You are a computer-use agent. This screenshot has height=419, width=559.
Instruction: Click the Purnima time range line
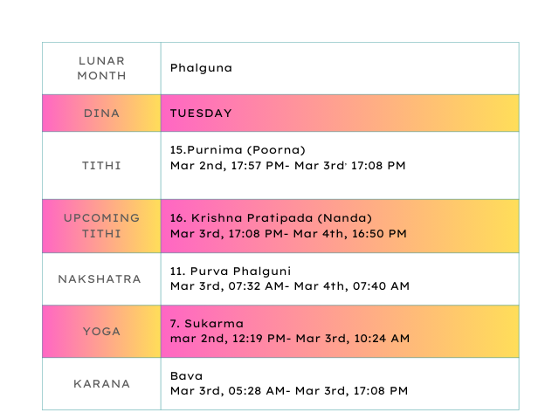287,165
